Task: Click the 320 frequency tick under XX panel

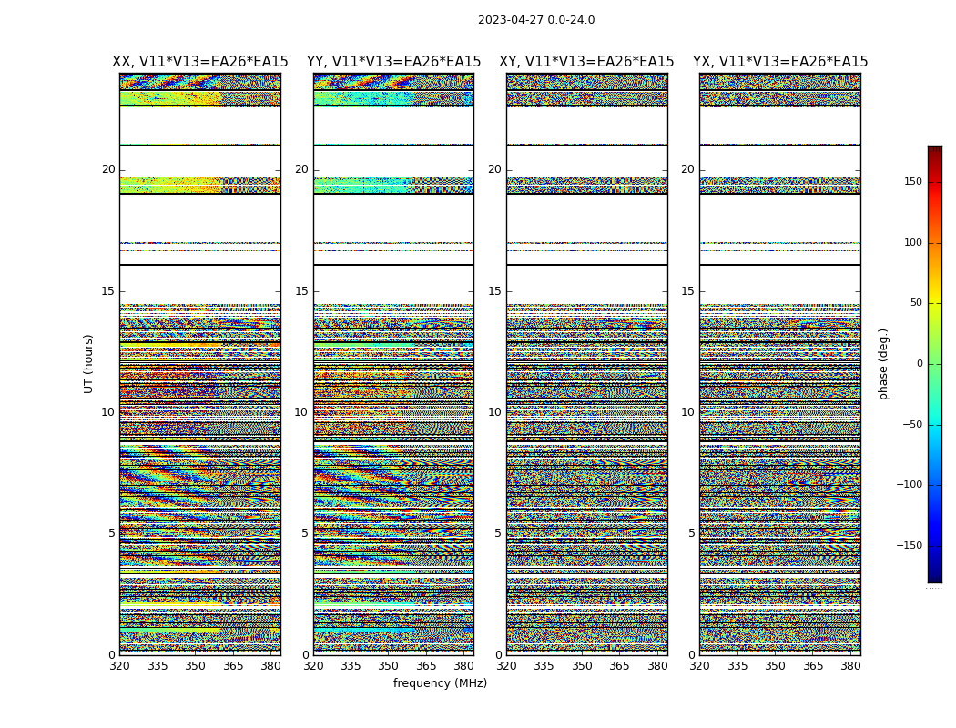Action: pos(119,666)
